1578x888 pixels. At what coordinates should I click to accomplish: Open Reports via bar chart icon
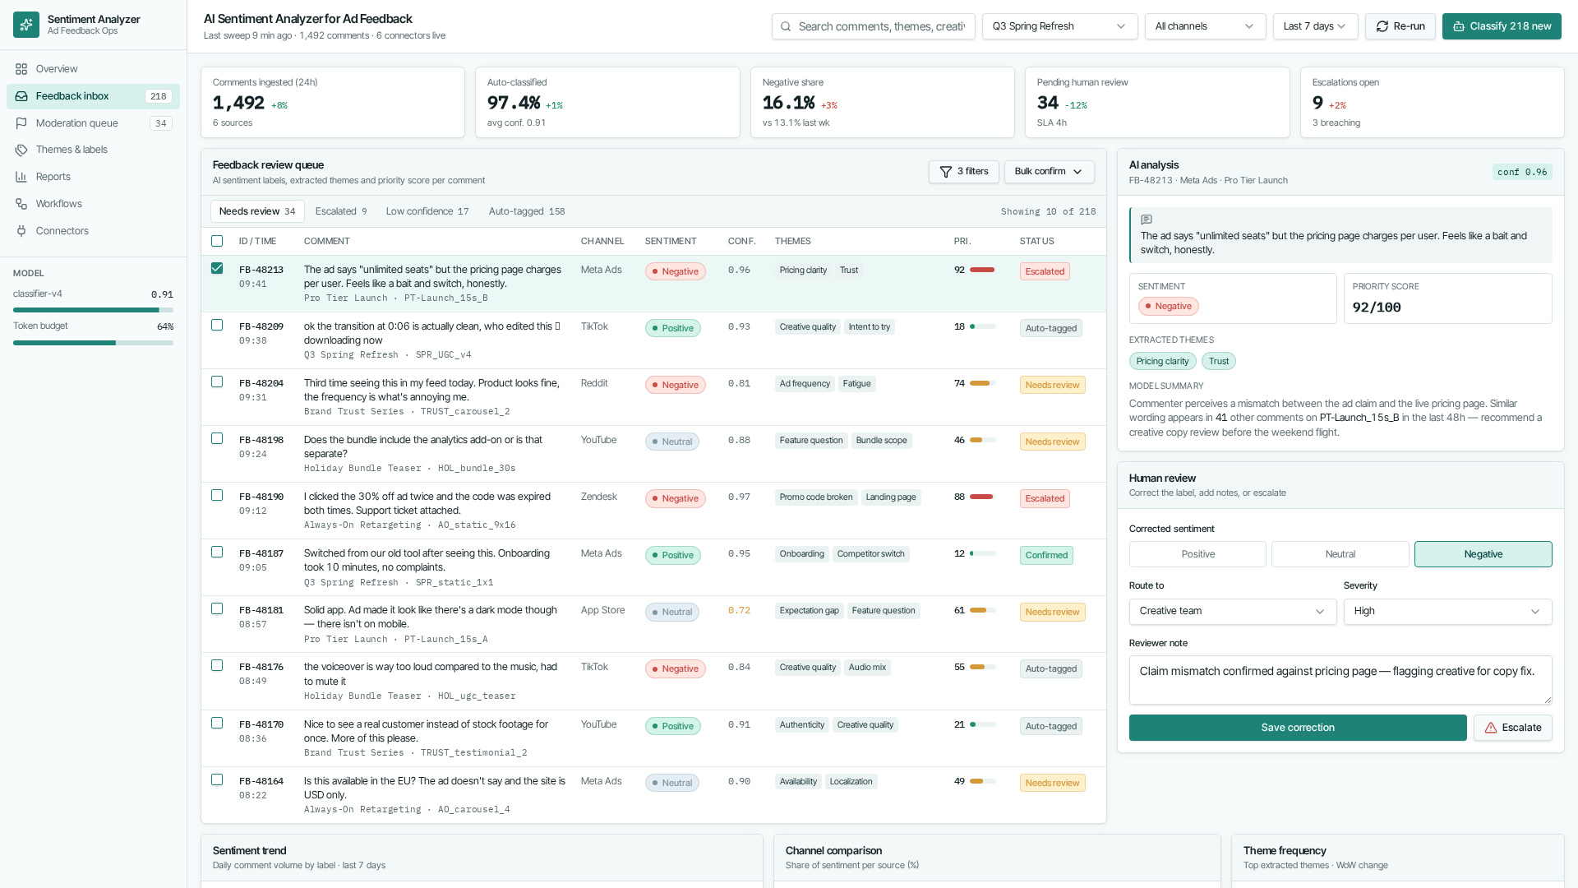[21, 177]
